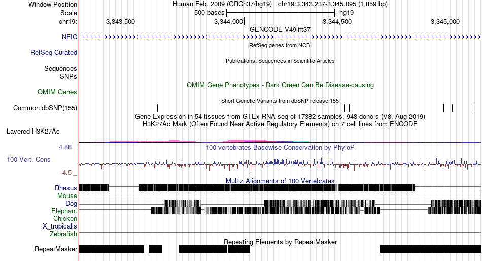Click the PhyloP conservation signal graph

point(281,164)
